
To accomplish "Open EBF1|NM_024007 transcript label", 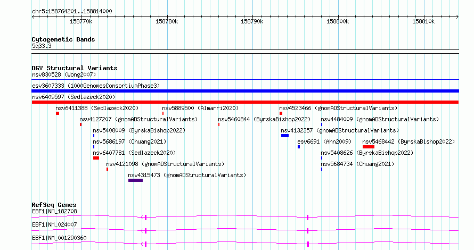I will click(x=54, y=224).
